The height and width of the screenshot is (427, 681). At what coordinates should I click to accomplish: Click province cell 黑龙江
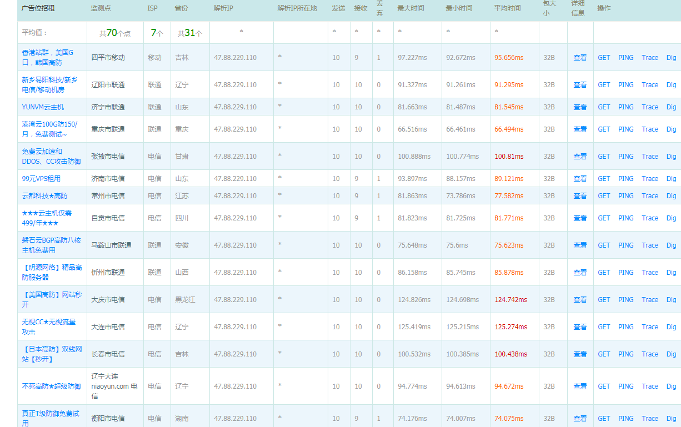coord(186,300)
